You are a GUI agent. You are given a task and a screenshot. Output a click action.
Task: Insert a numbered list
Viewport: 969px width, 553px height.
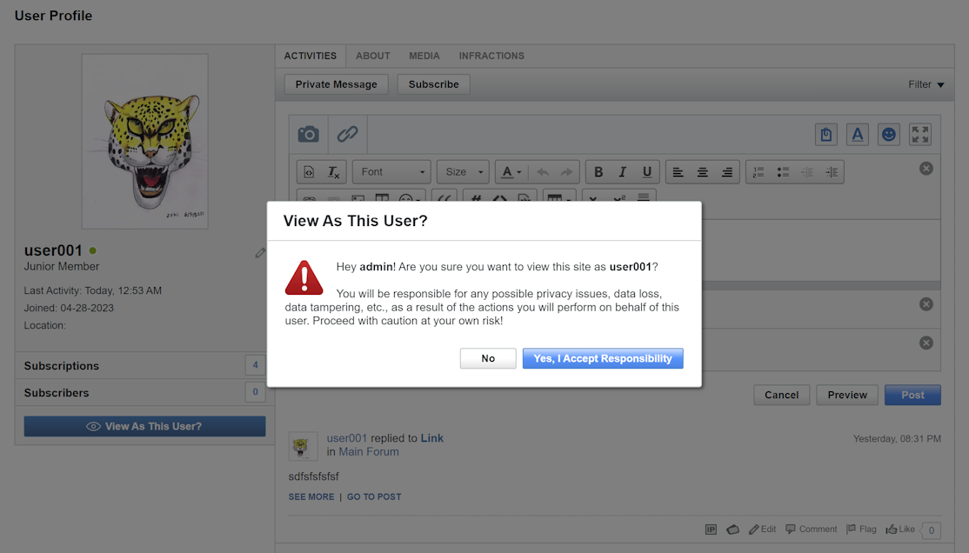(758, 172)
